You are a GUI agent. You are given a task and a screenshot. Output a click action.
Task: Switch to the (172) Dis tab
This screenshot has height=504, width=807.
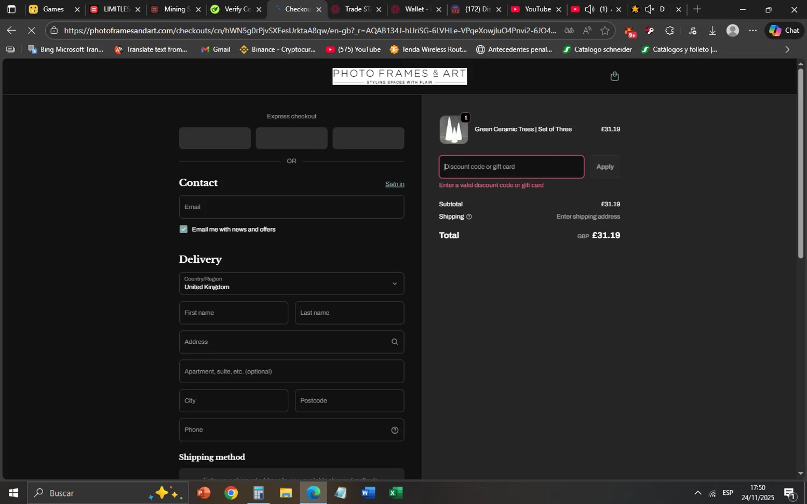(x=476, y=9)
